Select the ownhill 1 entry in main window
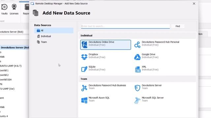The height and width of the screenshot is (118, 211). [x=4, y=70]
